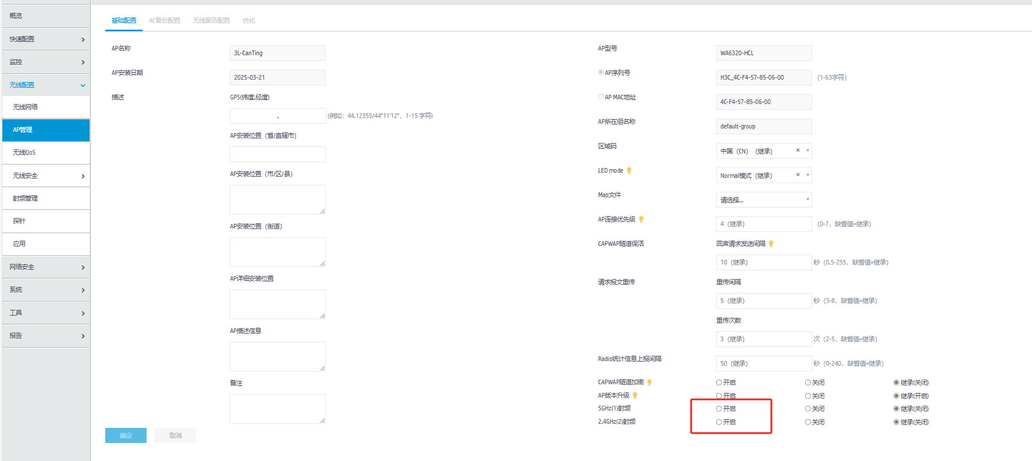Image resolution: width=1032 pixels, height=461 pixels.
Task: Enable the 5GHz(1)射频 with 开启
Action: [719, 409]
